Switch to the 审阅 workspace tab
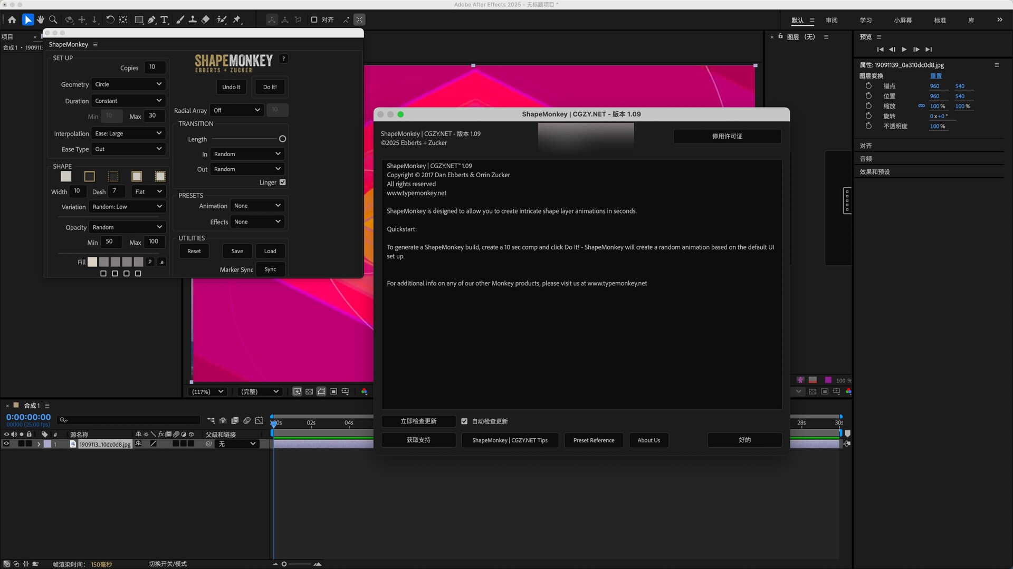Screen dimensions: 1013x569 click(x=832, y=20)
